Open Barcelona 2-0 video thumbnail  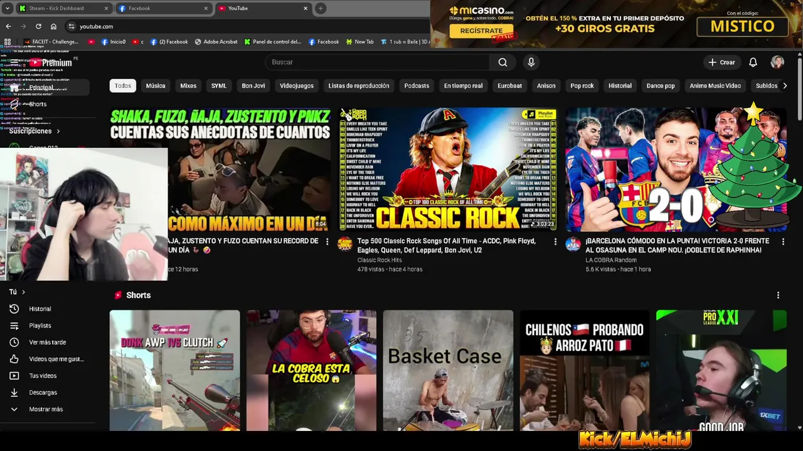tap(676, 169)
